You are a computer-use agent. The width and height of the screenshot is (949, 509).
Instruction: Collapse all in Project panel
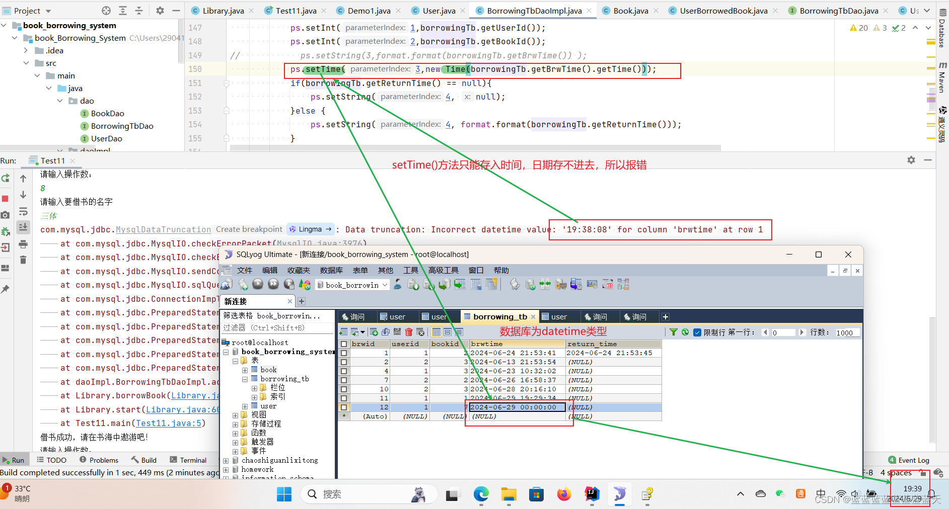pos(139,11)
